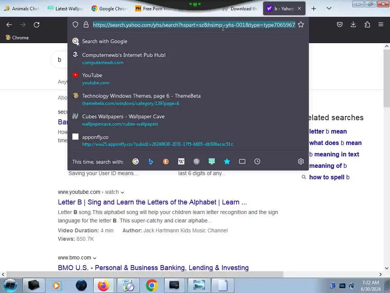Image resolution: width=390 pixels, height=293 pixels.
Task: Search this time with Bing
Action: (x=151, y=162)
